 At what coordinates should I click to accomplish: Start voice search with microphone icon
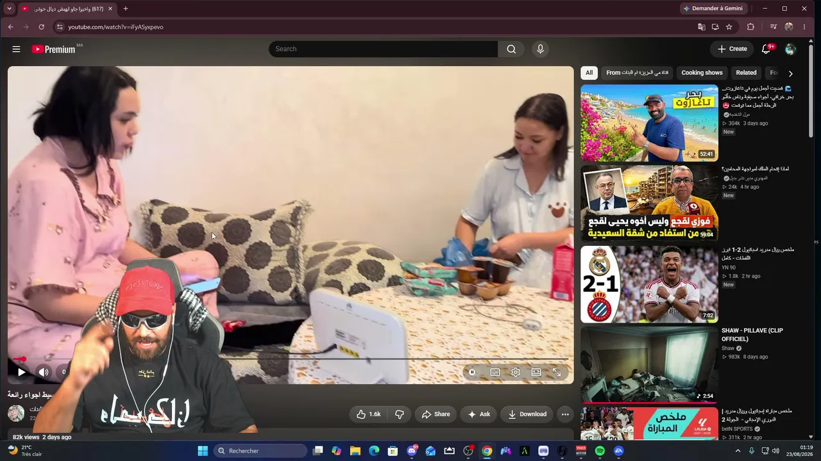[540, 49]
